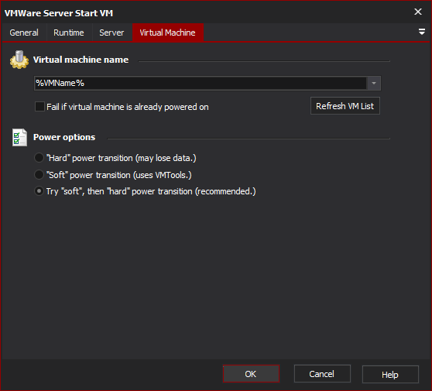The height and width of the screenshot is (391, 432).
Task: Open Help for this action
Action: click(x=390, y=375)
